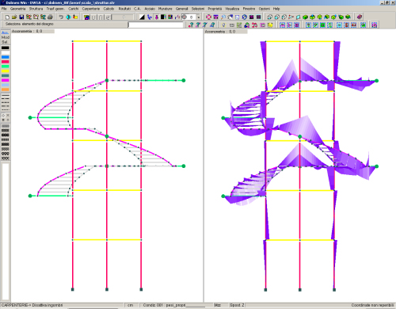Select the solid line style option
396x309 pixels.
coord(6,95)
